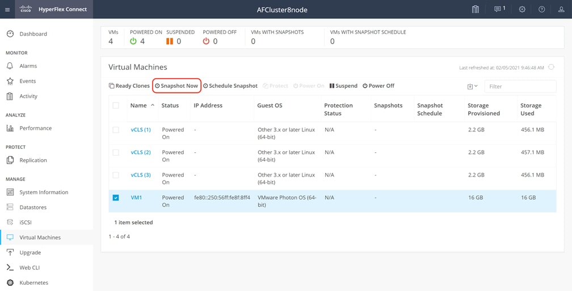The width and height of the screenshot is (572, 291).
Task: Open Replication under Protect
Action: coord(33,160)
